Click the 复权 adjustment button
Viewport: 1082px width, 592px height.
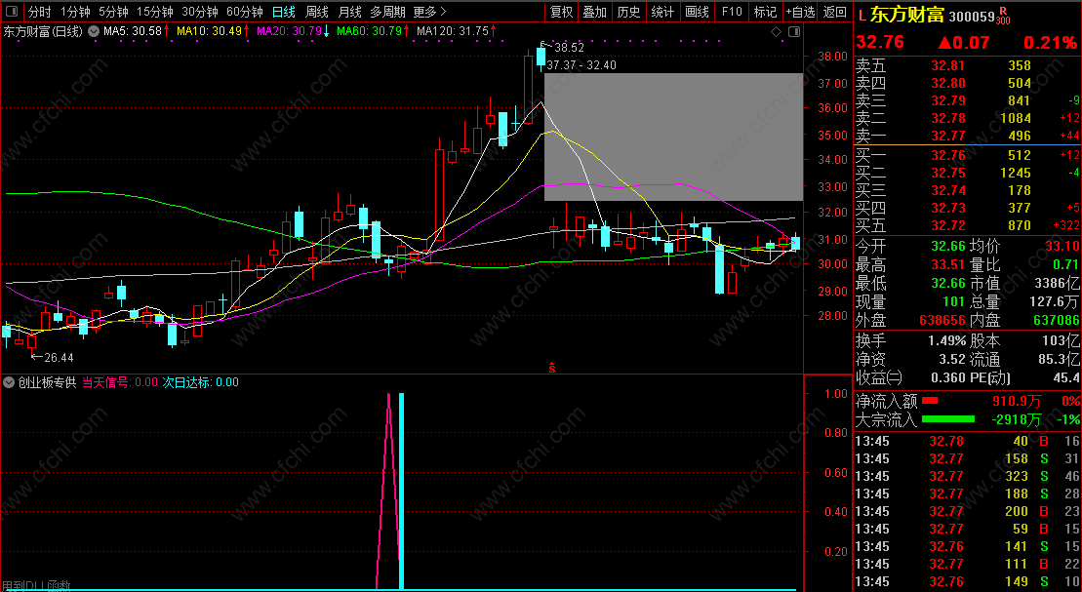pyautogui.click(x=562, y=12)
